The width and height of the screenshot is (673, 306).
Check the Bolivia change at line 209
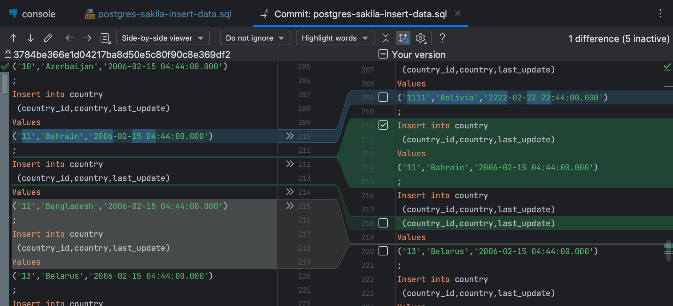[x=383, y=97]
